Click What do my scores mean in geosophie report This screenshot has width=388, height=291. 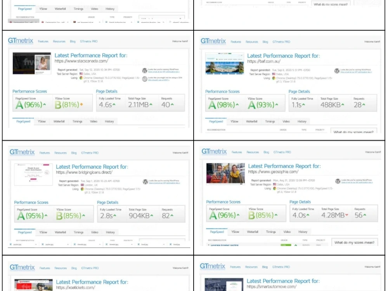point(354,242)
